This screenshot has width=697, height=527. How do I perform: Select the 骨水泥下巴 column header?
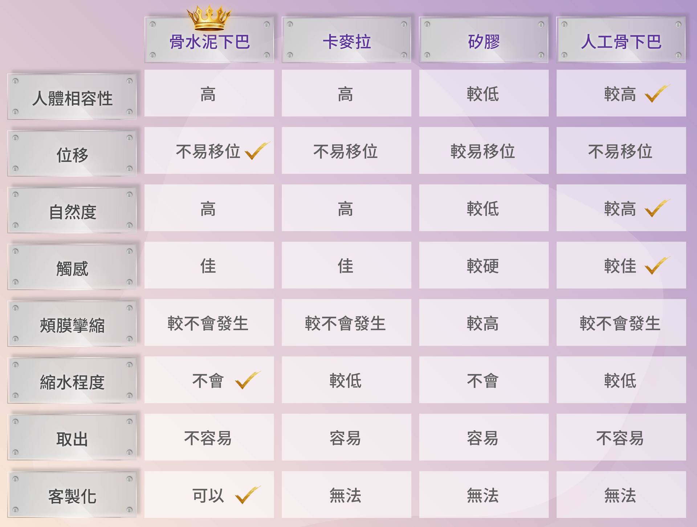pos(209,41)
